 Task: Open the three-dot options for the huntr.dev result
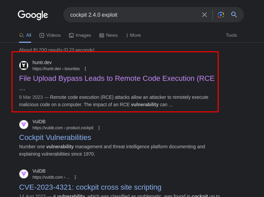point(85,69)
